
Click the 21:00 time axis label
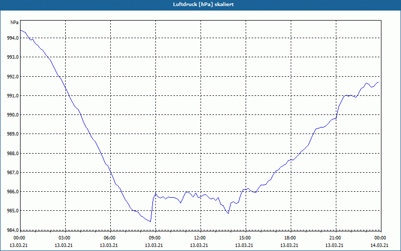point(335,238)
